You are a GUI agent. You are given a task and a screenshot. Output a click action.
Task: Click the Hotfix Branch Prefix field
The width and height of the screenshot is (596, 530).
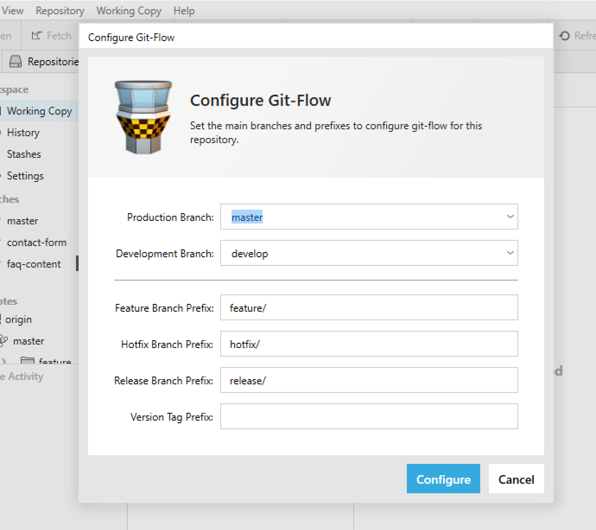(x=369, y=344)
